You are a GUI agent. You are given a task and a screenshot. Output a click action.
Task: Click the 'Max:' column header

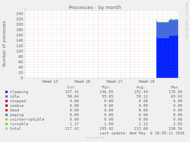click(x=175, y=87)
